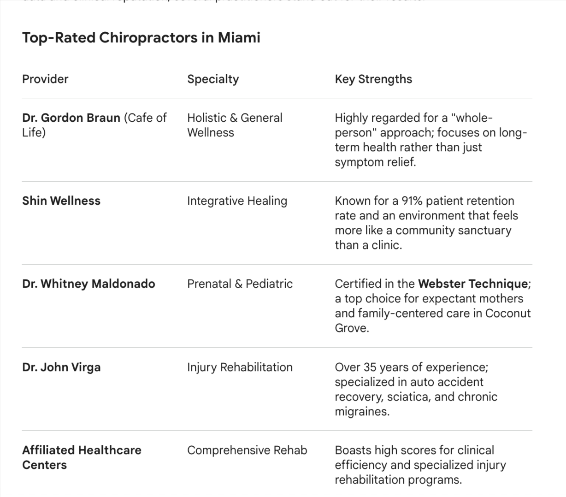Select the Specialty column header
Screen dimensions: 566x497
tap(213, 79)
